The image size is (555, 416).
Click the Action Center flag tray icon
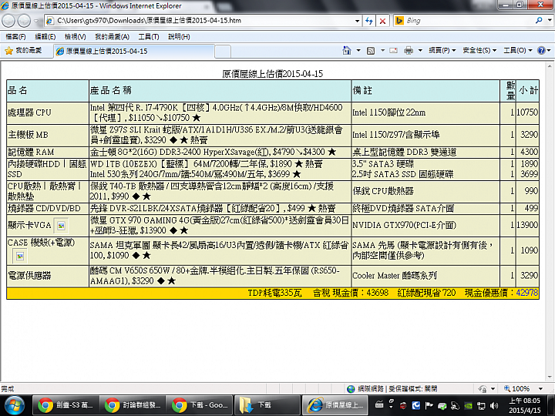(429, 405)
